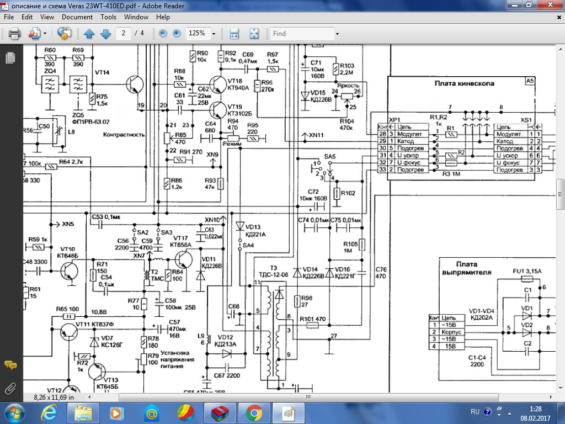Click the Print icon in the toolbar
Viewport: 565px width, 424px height.
(14, 34)
